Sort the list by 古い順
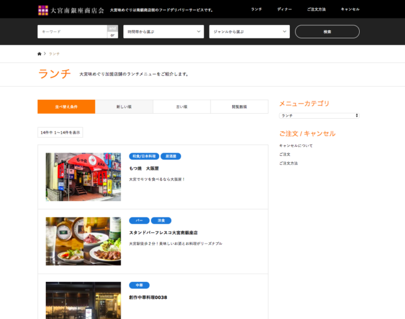405x319 pixels. click(x=181, y=107)
